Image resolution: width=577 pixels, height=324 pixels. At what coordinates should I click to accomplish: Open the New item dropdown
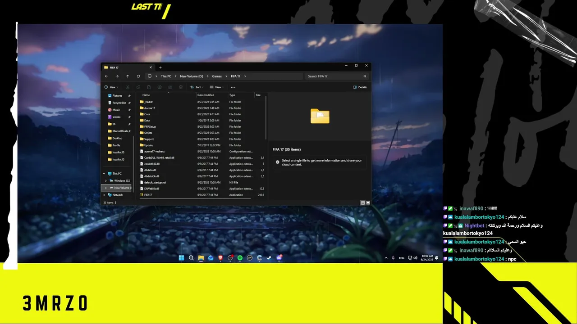[111, 87]
